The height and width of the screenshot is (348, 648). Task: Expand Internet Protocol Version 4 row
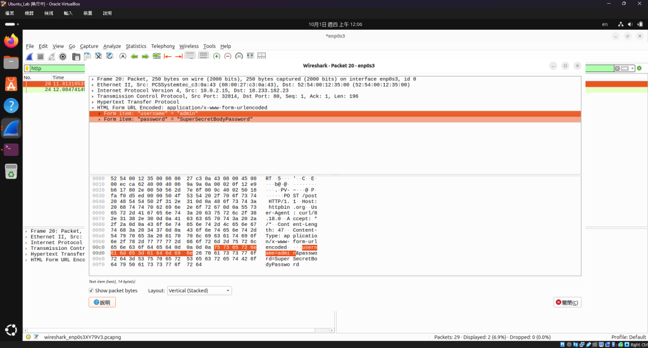click(92, 90)
